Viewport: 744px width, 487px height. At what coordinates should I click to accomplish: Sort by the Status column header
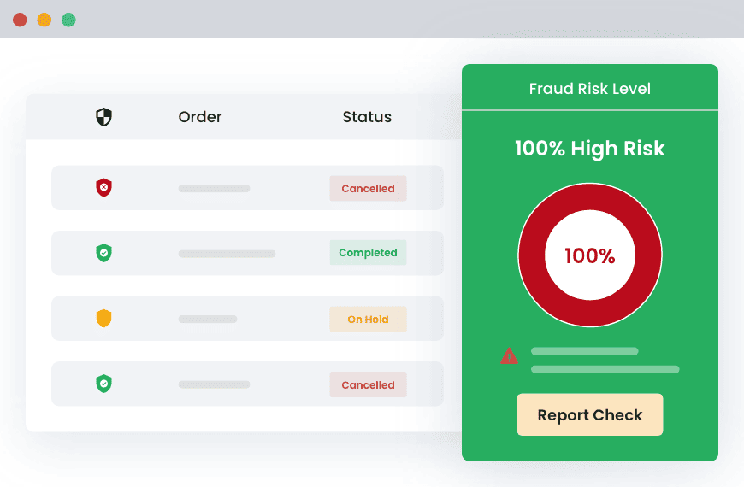(367, 117)
